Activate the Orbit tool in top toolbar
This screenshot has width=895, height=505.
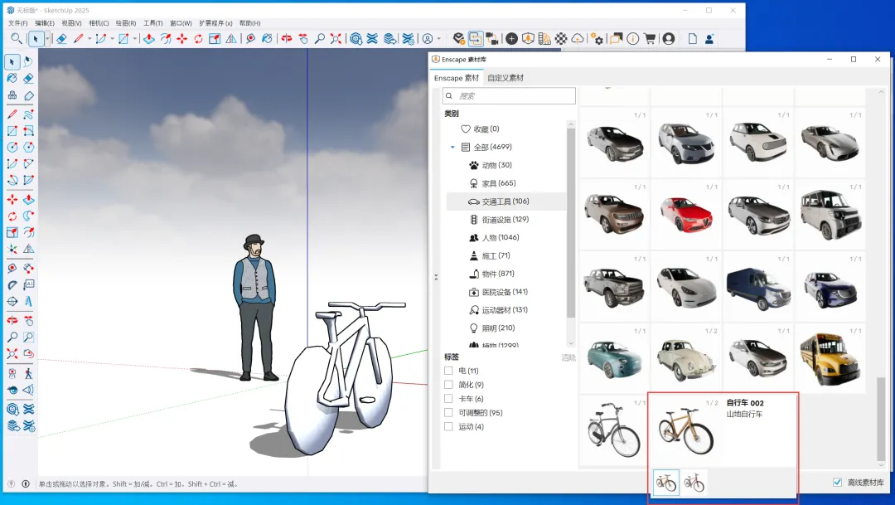click(287, 38)
